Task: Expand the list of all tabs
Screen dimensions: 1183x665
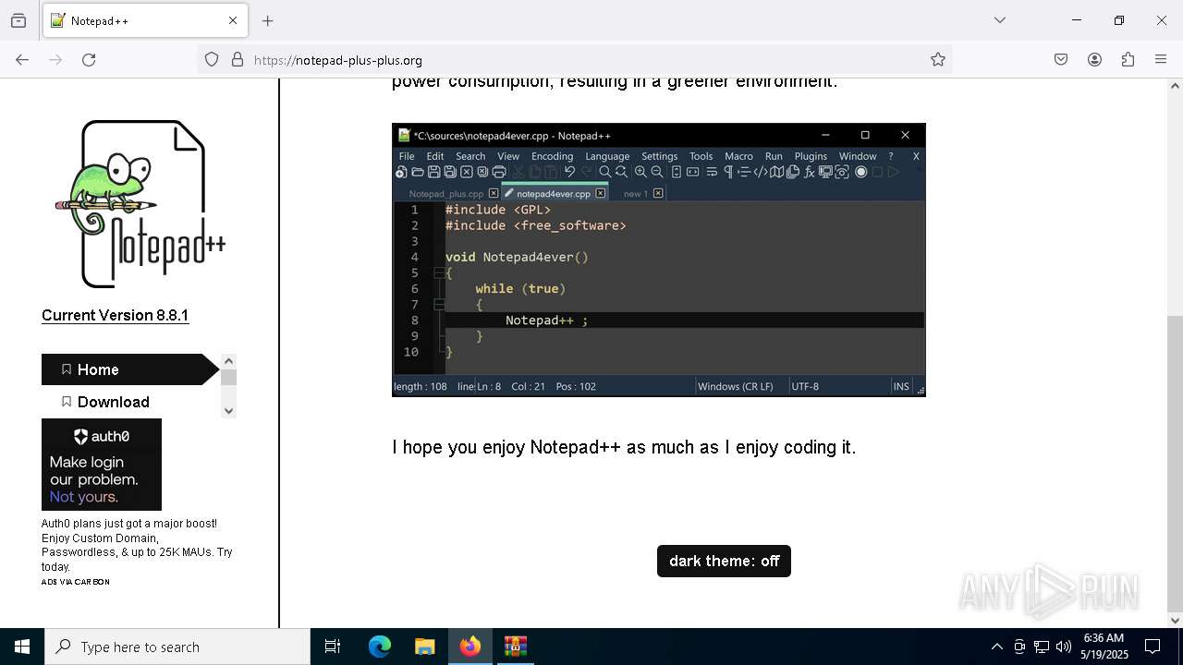Action: (x=1000, y=20)
